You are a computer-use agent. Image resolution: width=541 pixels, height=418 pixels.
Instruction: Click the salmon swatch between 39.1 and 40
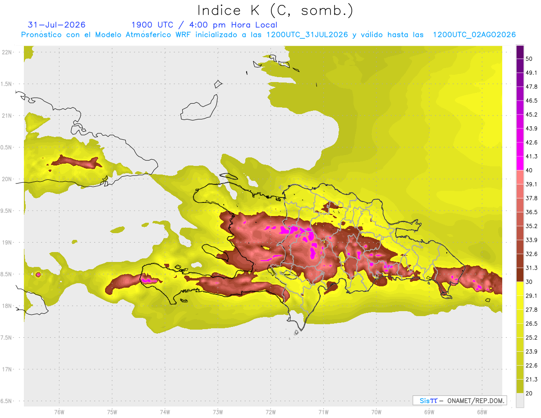(520, 177)
